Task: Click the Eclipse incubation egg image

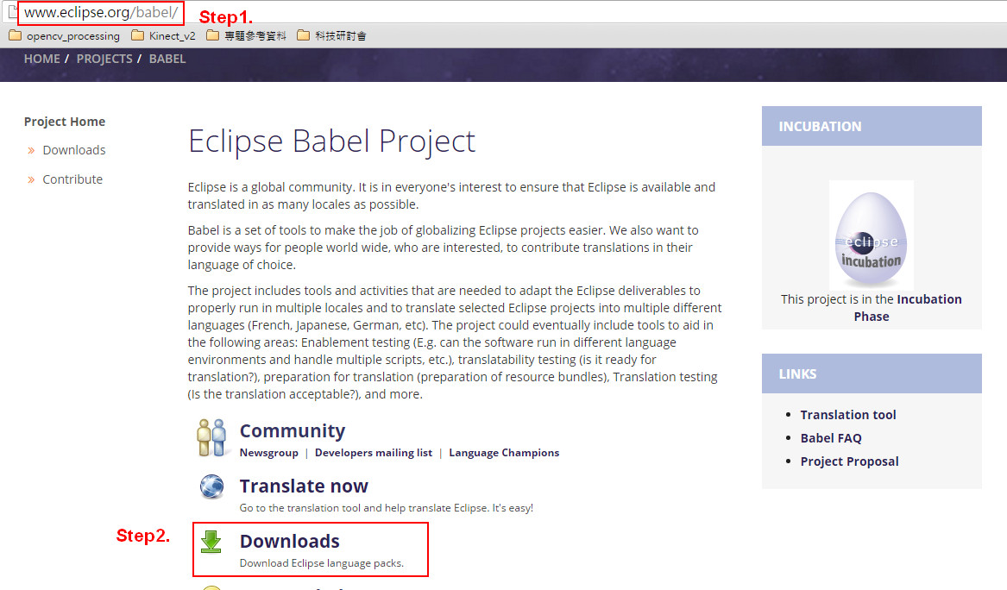Action: (871, 235)
